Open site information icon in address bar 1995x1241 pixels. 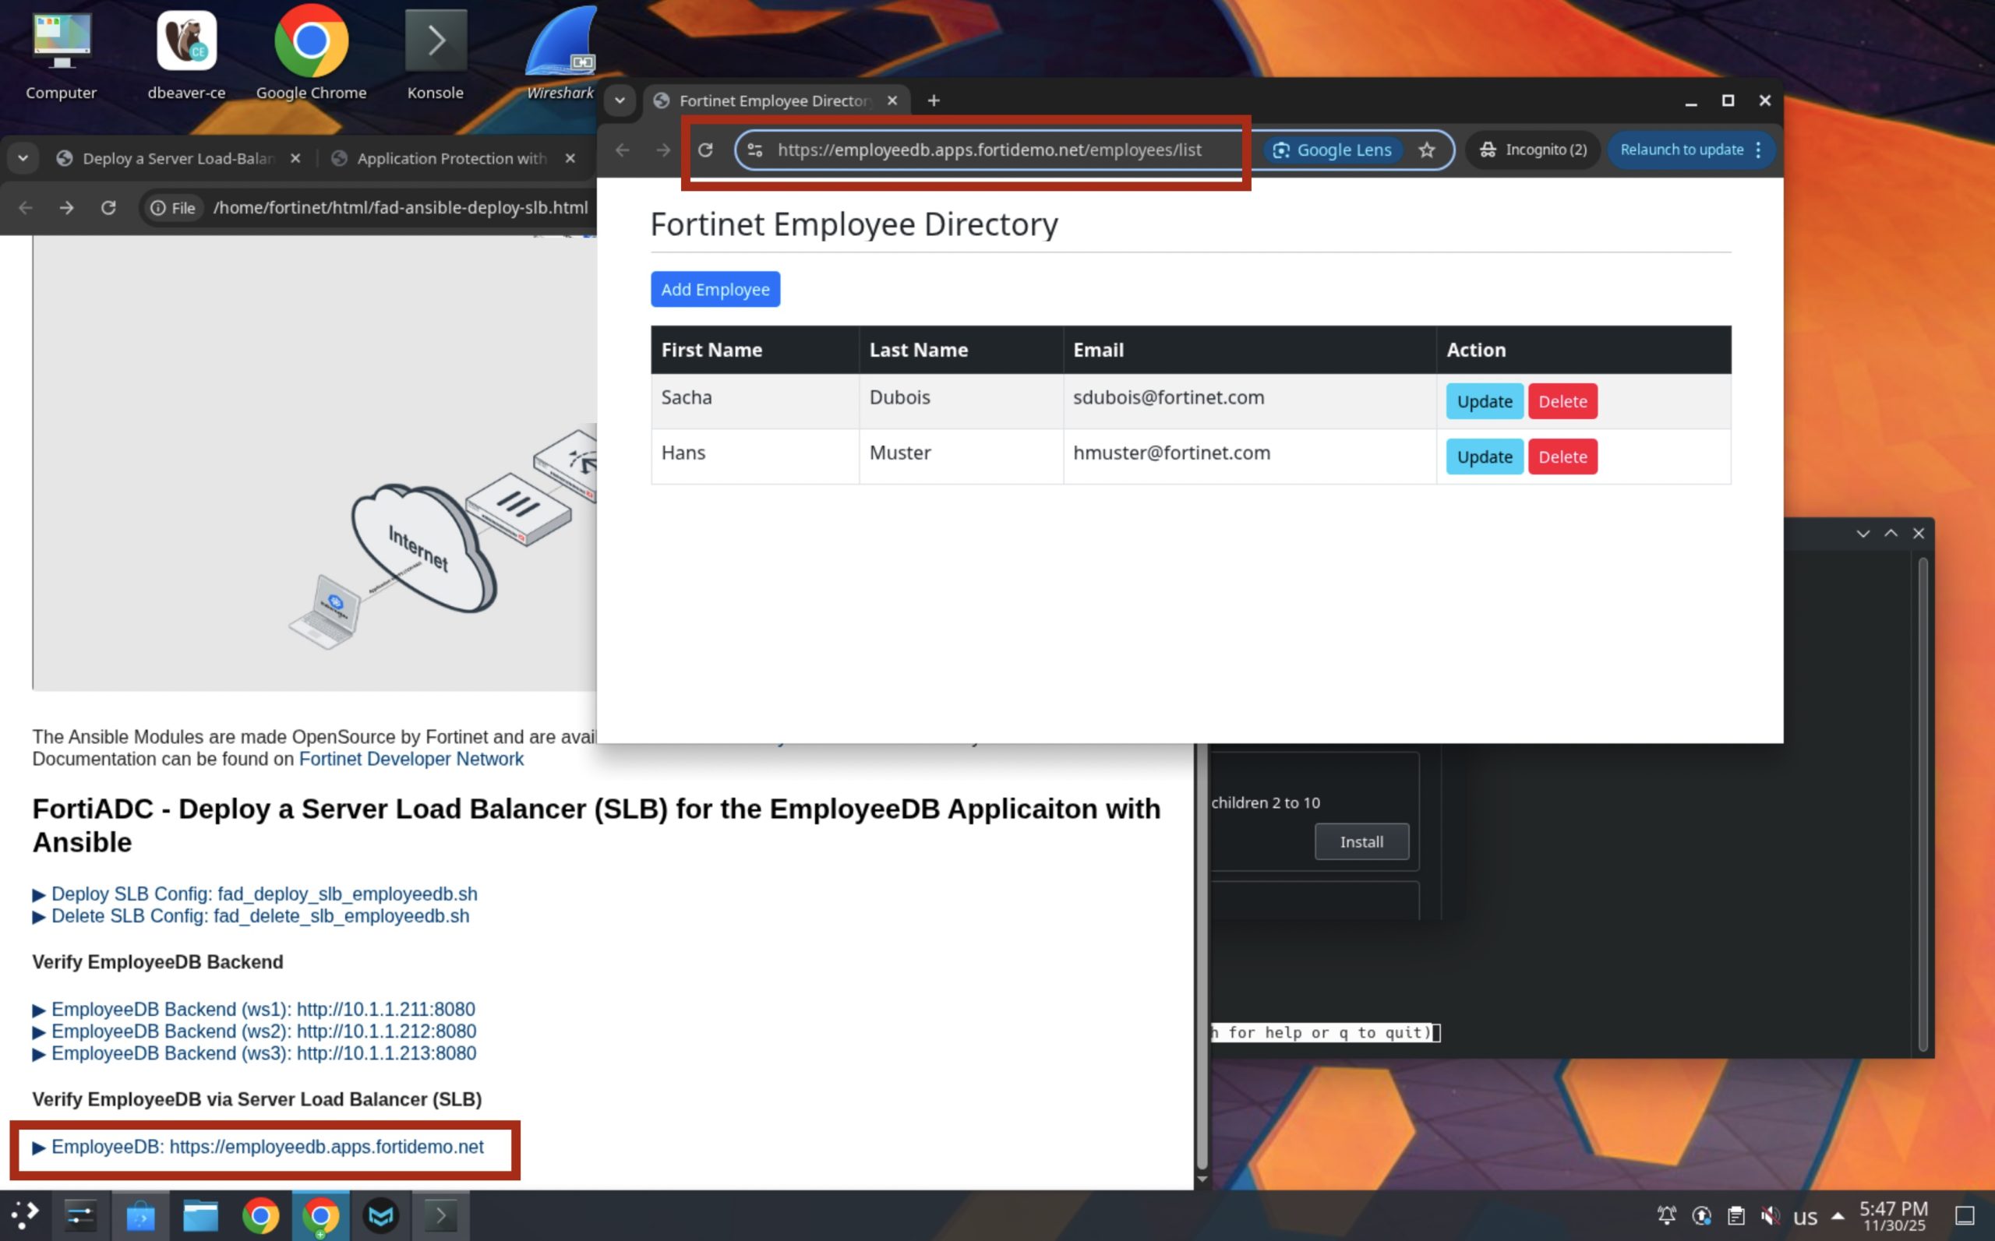click(755, 150)
